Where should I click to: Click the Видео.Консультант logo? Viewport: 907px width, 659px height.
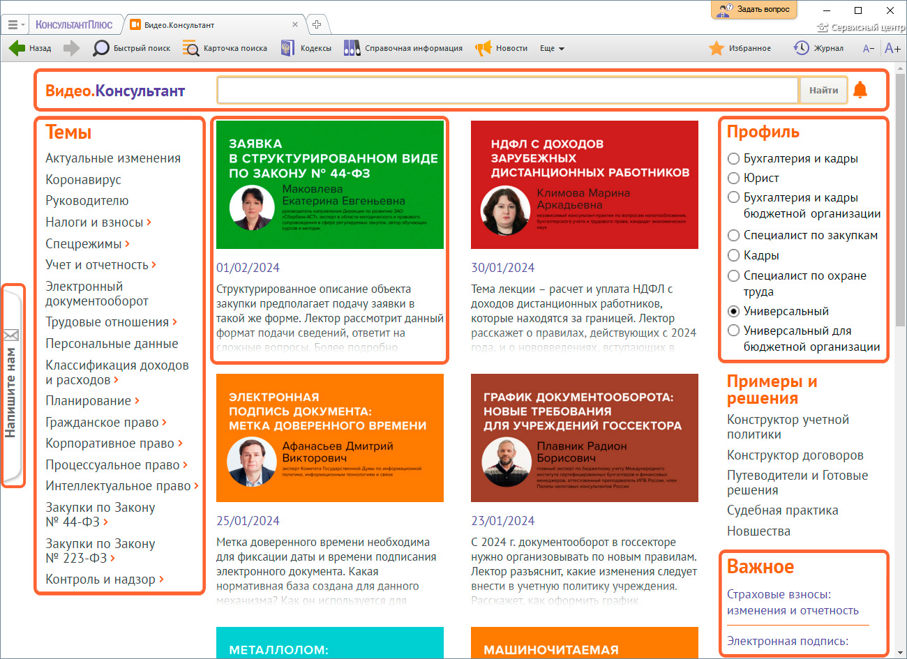coord(115,91)
